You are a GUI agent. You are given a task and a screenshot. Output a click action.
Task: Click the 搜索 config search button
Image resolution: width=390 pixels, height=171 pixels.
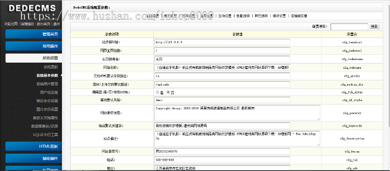[374, 26]
